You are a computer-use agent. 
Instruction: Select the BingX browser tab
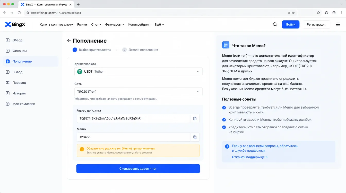[x=46, y=4]
